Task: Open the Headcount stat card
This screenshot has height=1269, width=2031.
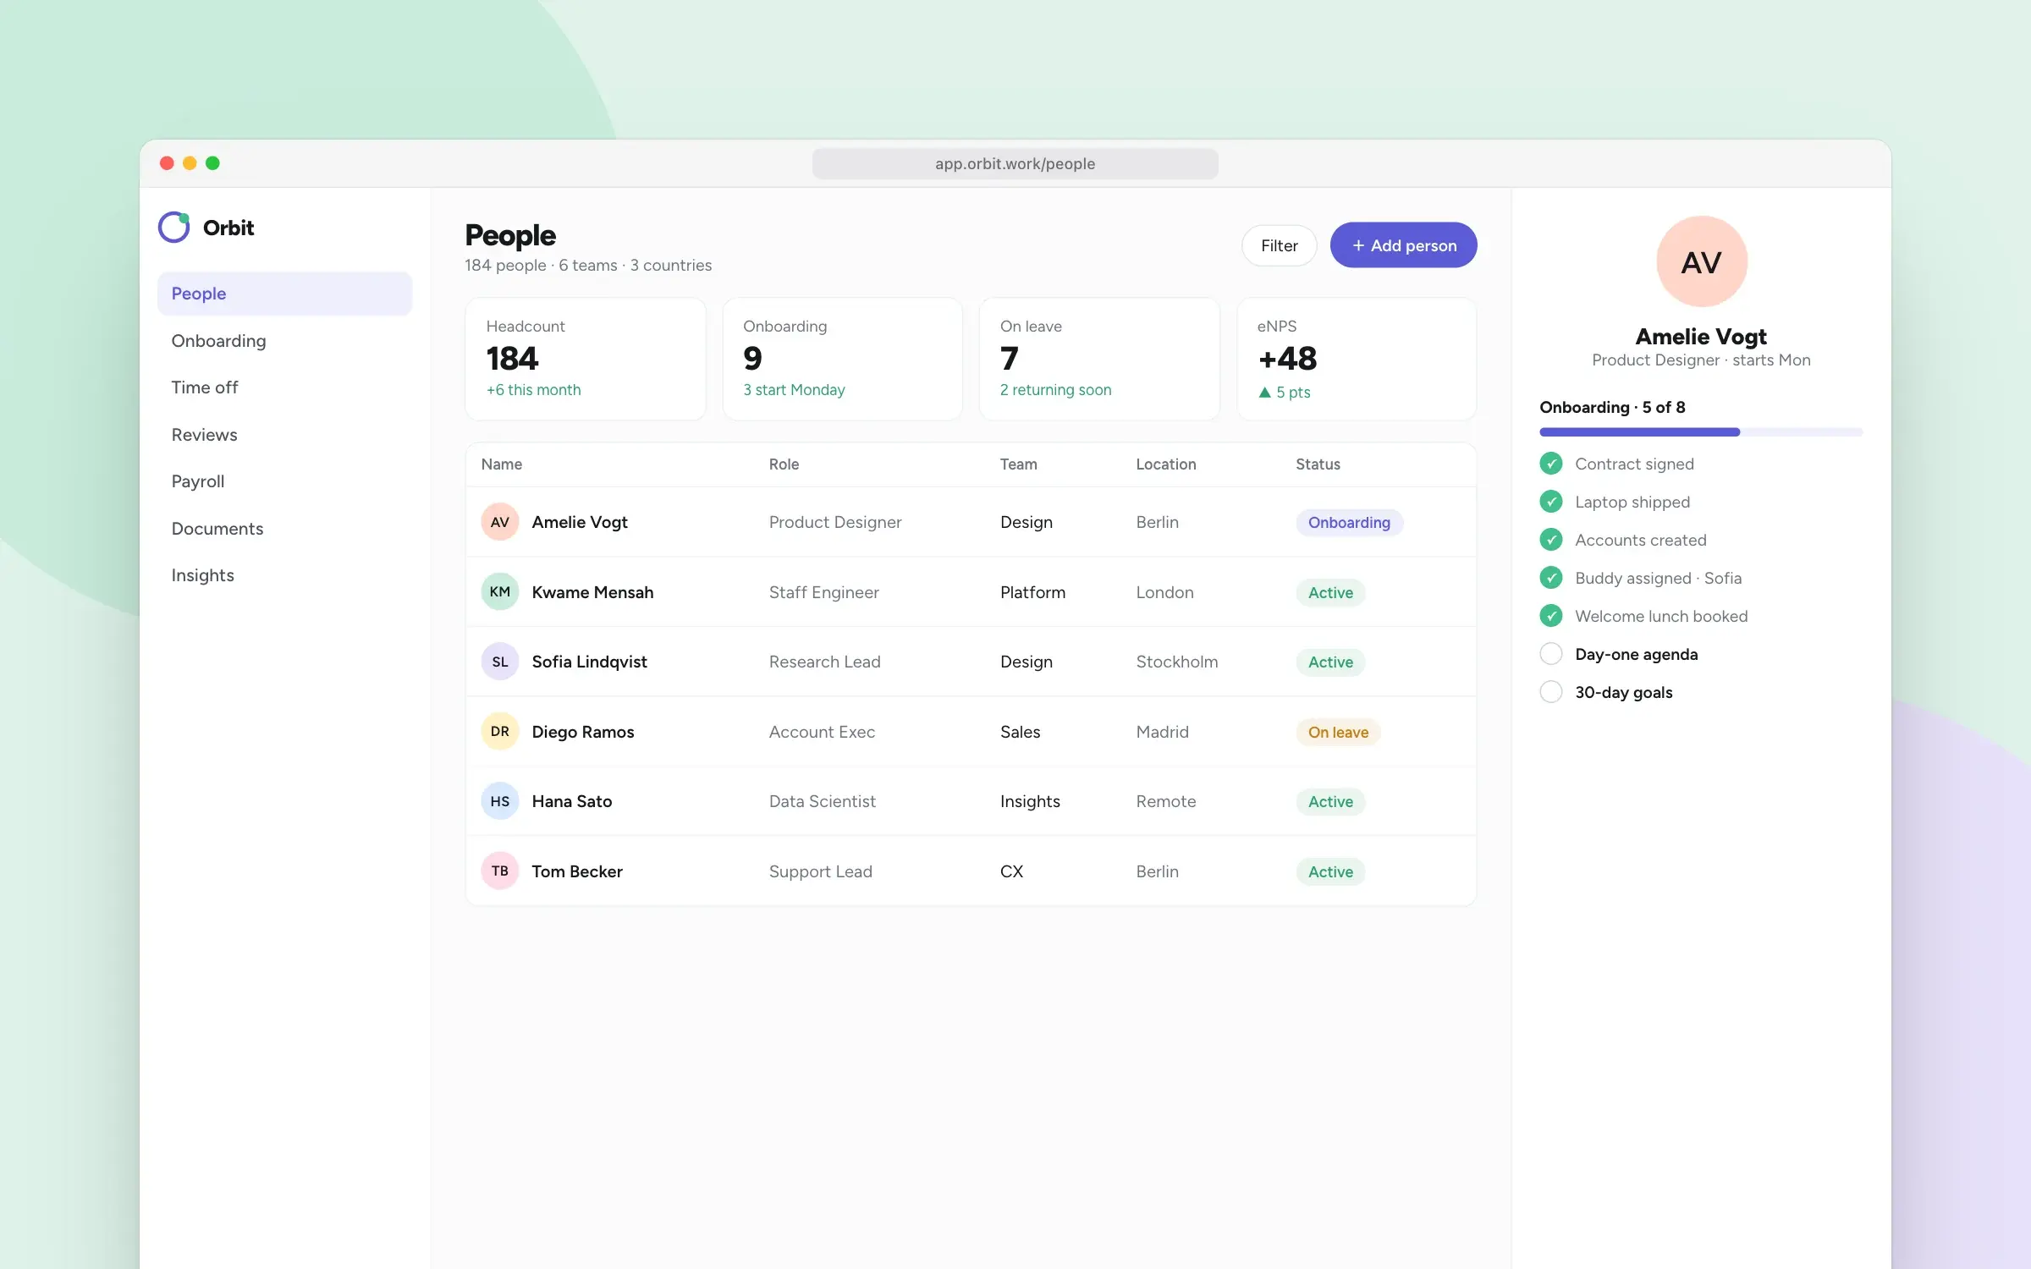Action: [x=586, y=359]
